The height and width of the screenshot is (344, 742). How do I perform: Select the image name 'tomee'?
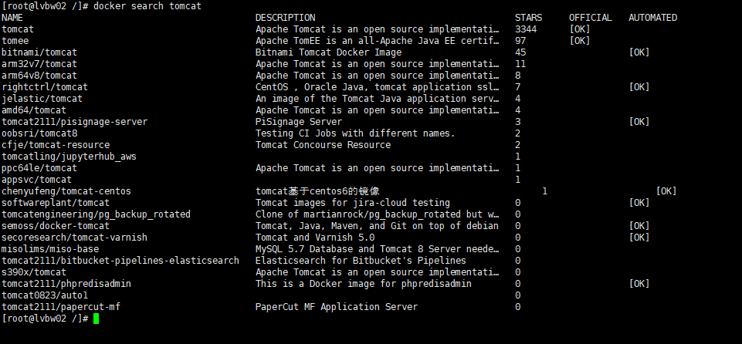[x=15, y=41]
